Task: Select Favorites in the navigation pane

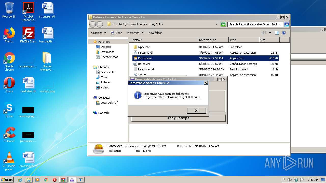Action: [x=104, y=42]
